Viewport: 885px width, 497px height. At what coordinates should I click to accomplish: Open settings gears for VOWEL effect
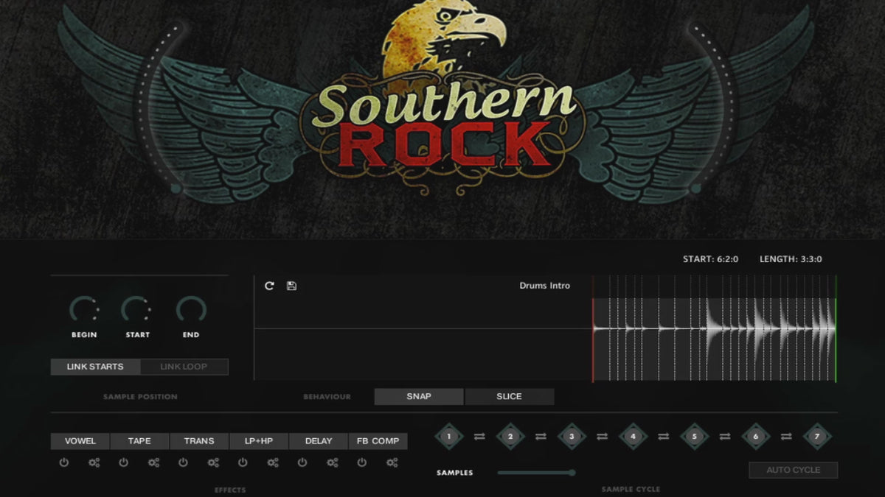[x=94, y=463]
